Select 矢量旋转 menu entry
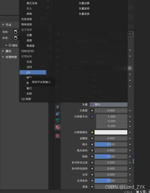 [84, 8]
